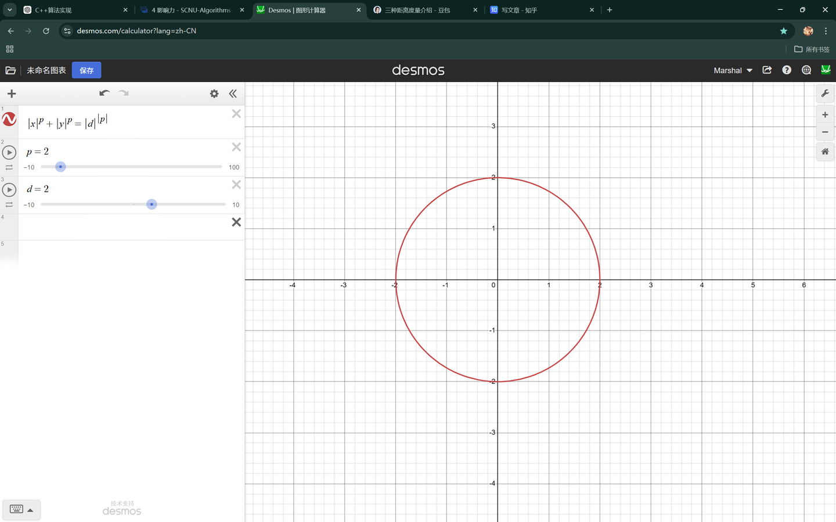The width and height of the screenshot is (836, 522).
Task: Zoom in on the graph
Action: pyautogui.click(x=825, y=115)
